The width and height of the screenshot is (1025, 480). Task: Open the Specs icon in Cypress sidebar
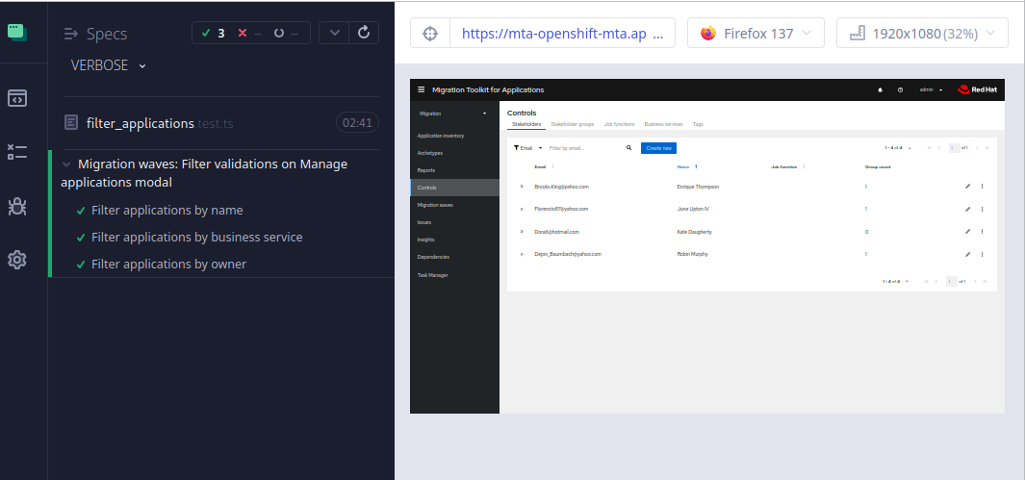(x=17, y=98)
